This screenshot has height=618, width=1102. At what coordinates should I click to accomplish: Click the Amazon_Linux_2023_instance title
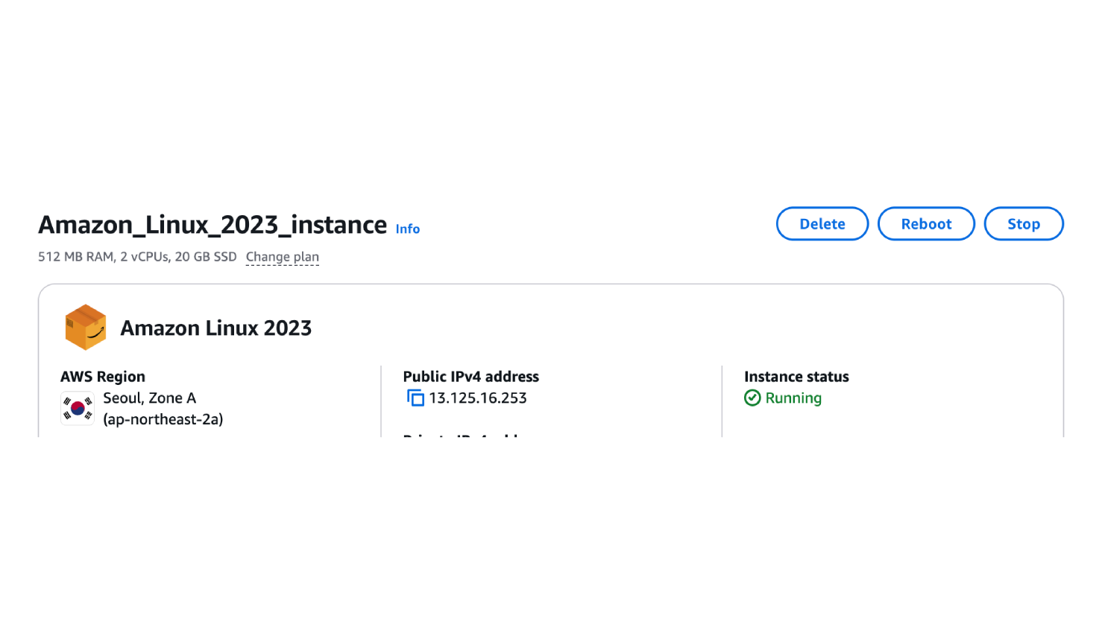click(x=212, y=225)
